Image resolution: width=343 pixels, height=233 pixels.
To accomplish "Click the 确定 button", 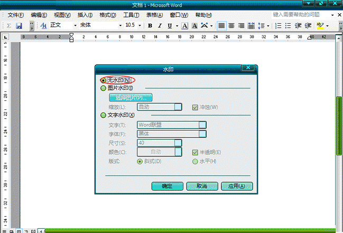I will coord(168,186).
